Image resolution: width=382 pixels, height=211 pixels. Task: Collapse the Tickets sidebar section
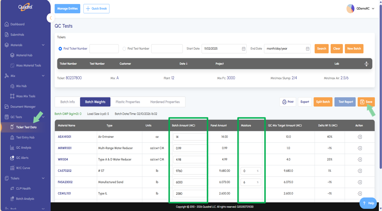pyautogui.click(x=43, y=178)
